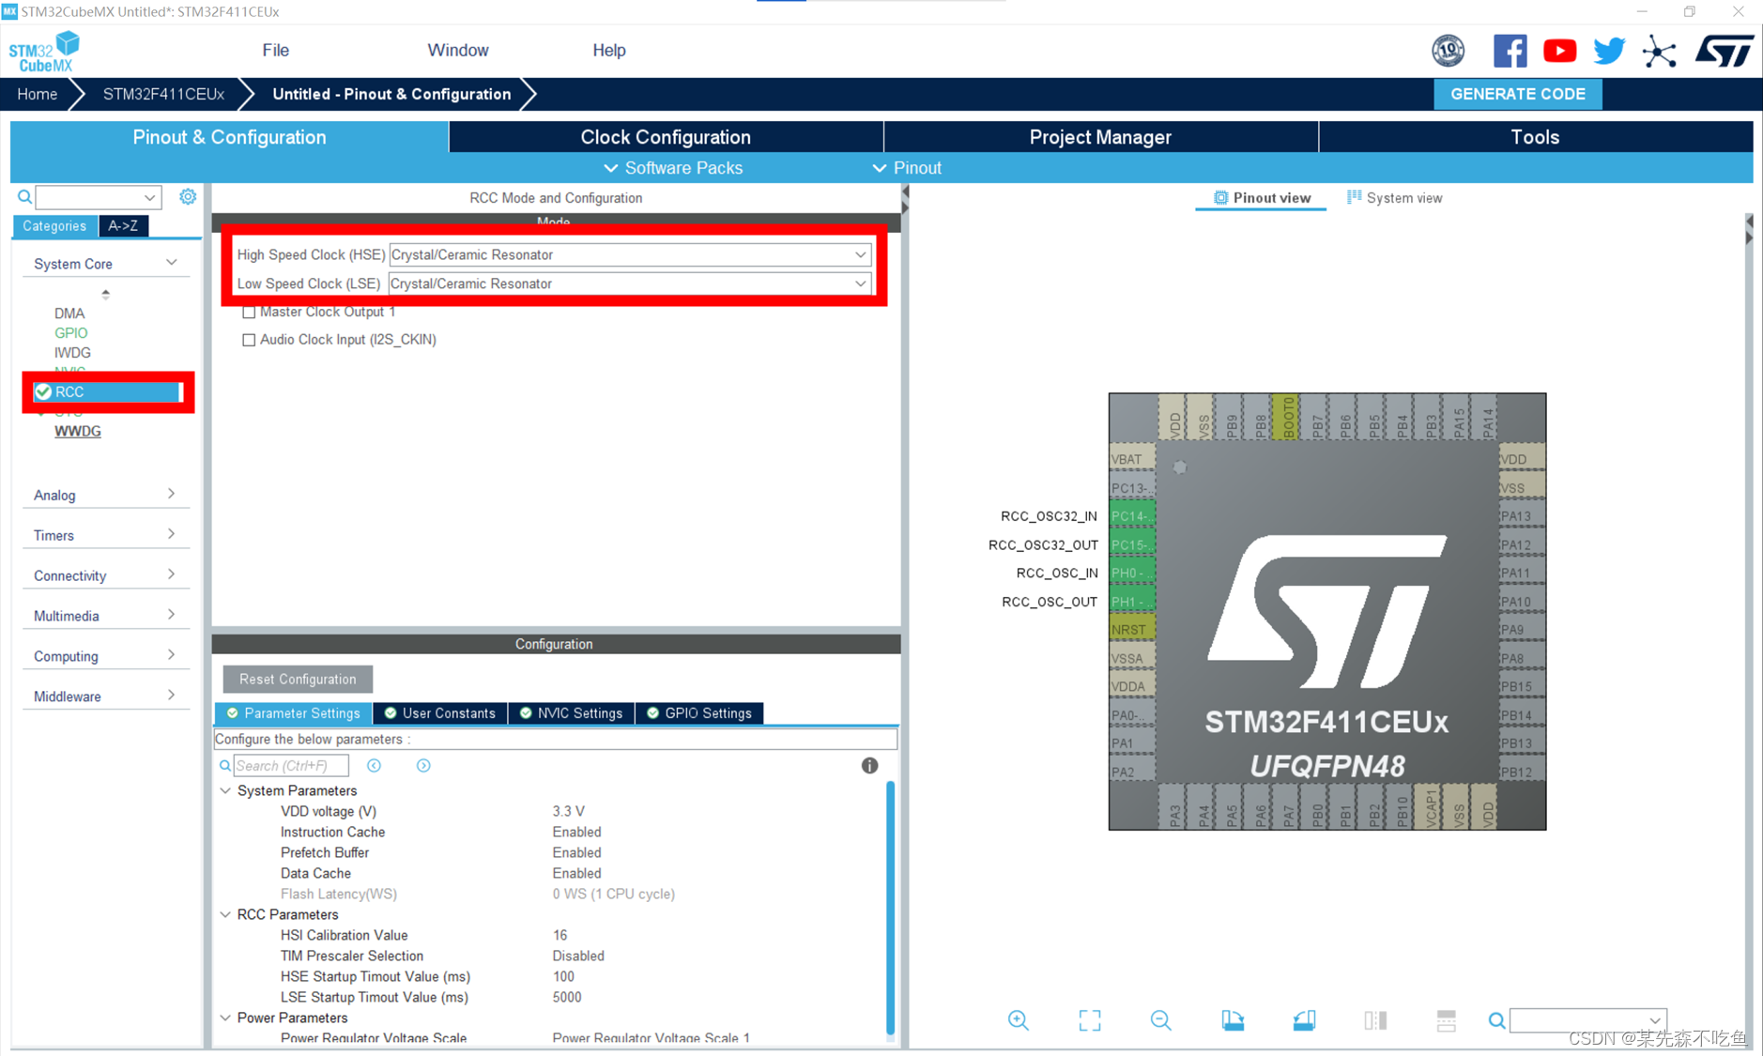
Task: Rotate the chip clockwise
Action: (1233, 1020)
